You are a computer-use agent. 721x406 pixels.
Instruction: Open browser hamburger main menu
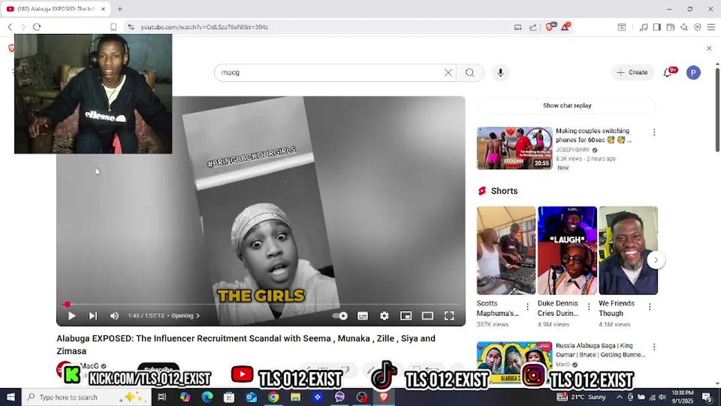[711, 27]
